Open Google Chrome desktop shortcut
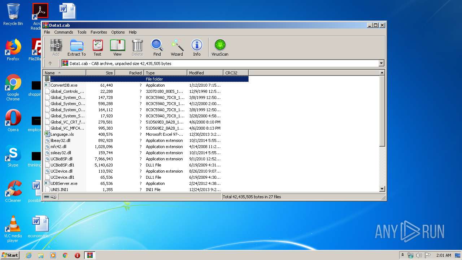This screenshot has height=260, width=462. click(x=13, y=88)
